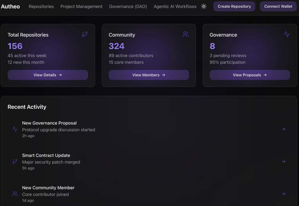Image resolution: width=299 pixels, height=206 pixels.
Task: Select the "New Community Member" activity title
Action: [x=48, y=188]
